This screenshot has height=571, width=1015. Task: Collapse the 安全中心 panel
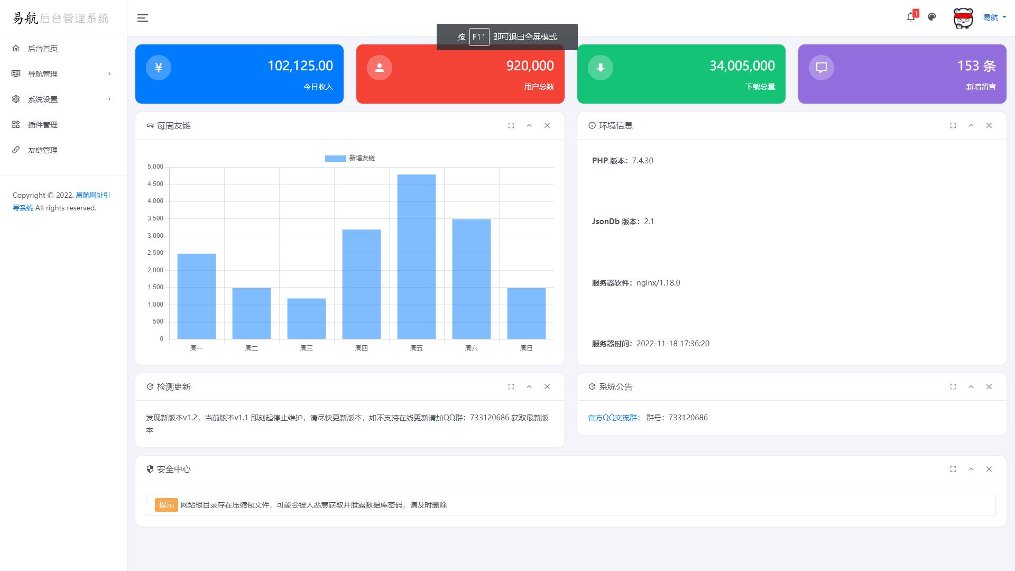click(x=971, y=469)
